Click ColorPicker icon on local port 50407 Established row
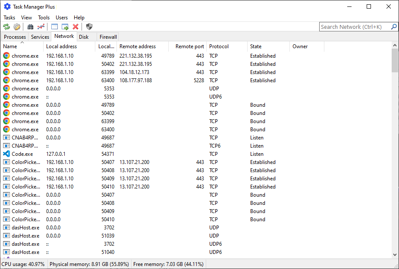Viewport: 399px width, 269px height. tap(6, 162)
